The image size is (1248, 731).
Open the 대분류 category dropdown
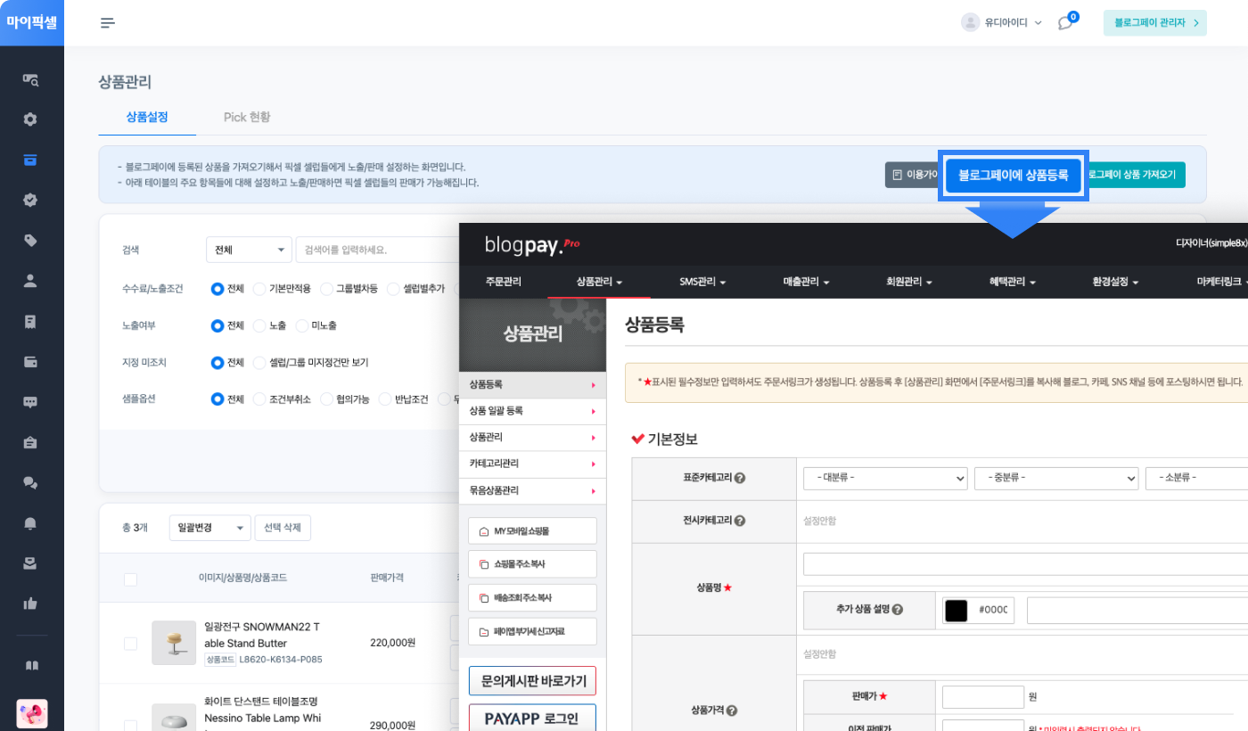coord(883,478)
